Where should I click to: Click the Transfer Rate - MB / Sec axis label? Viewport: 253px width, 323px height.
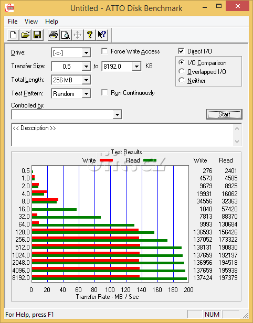tap(107, 297)
